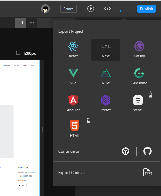Image resolution: width=161 pixels, height=196 pixels.
Task: Export project as Gridsome
Action: 139,77
